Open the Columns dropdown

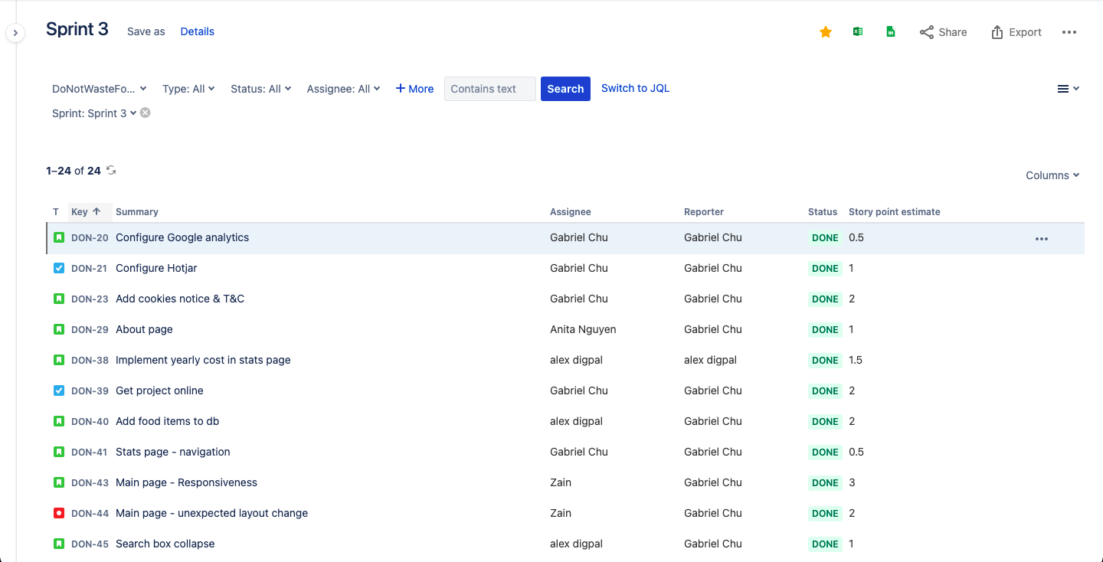(1052, 175)
